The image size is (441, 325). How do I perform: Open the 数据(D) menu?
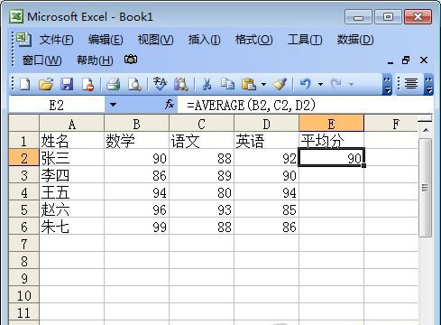coord(355,40)
